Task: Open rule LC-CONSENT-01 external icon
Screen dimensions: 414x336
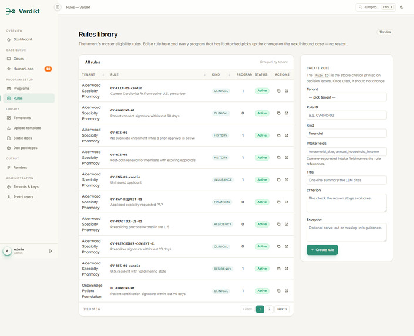Action: point(286,291)
